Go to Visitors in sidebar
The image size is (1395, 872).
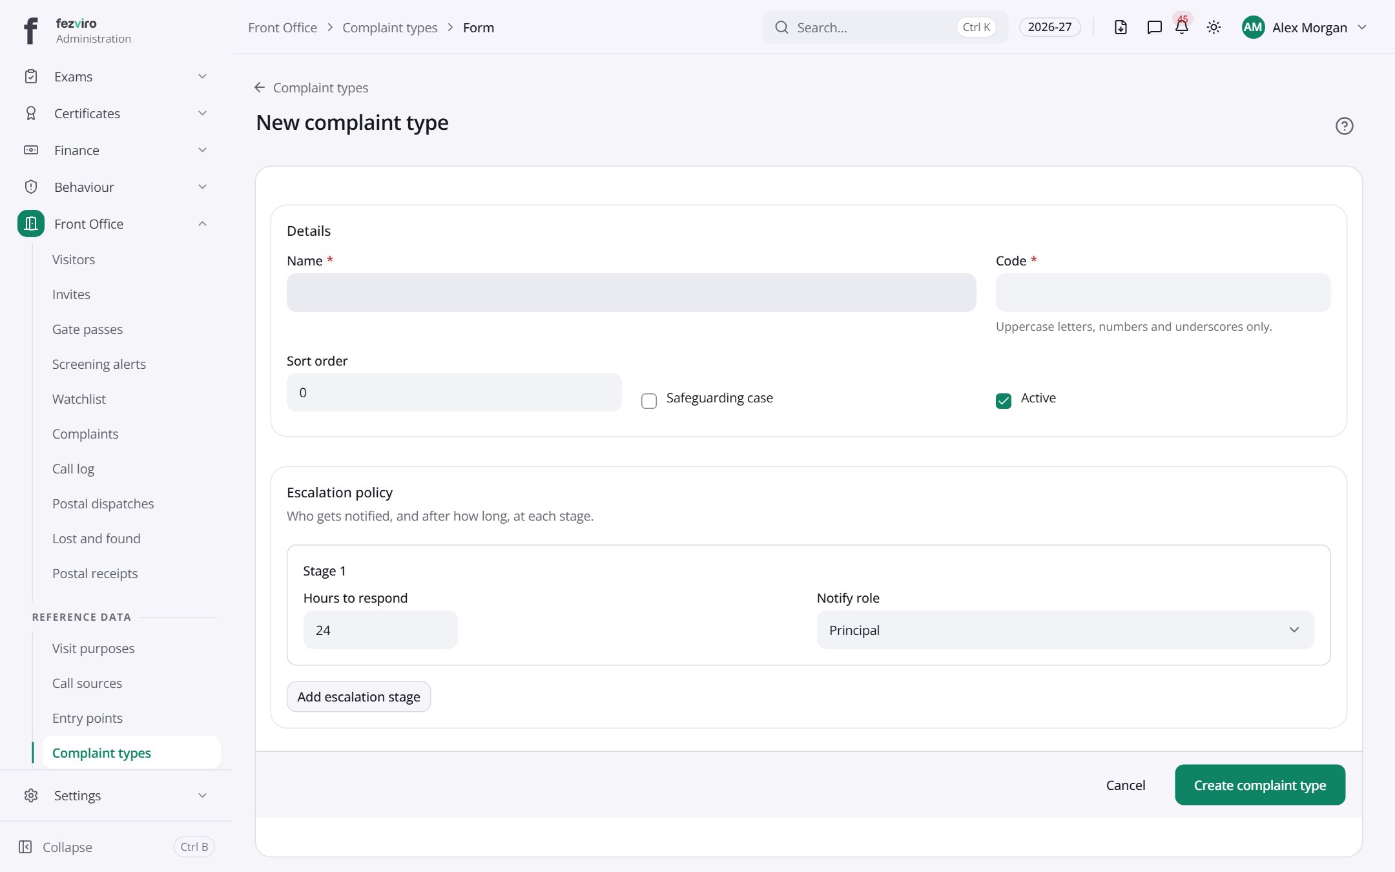[x=74, y=260]
